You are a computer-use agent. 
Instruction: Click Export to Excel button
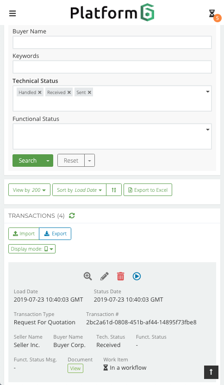[148, 190]
